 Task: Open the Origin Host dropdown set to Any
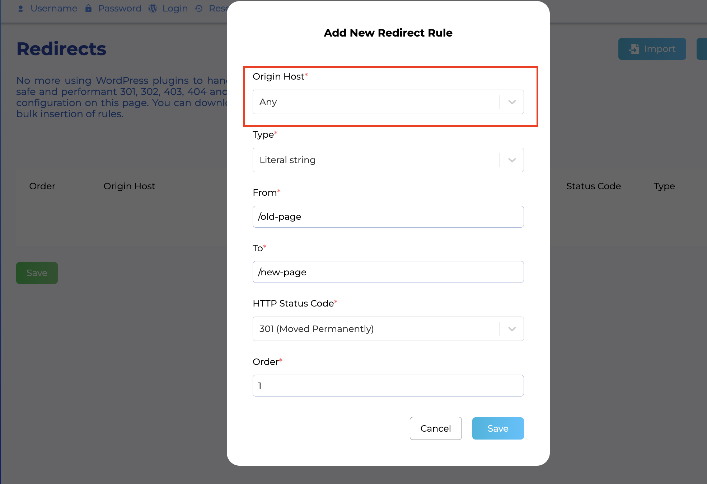(388, 102)
